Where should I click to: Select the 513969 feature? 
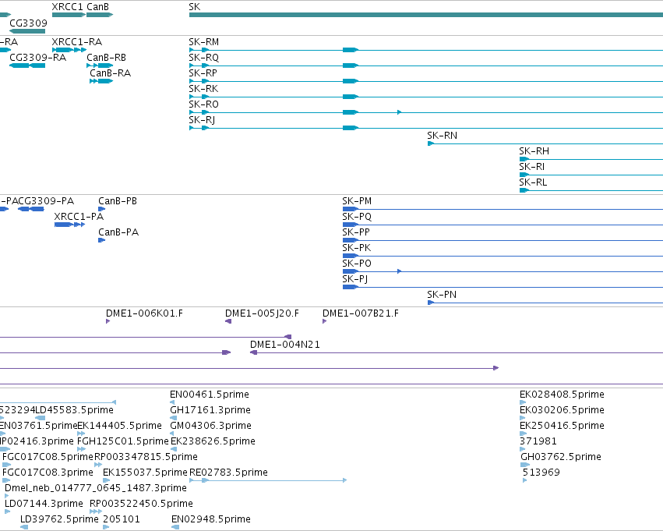point(525,480)
